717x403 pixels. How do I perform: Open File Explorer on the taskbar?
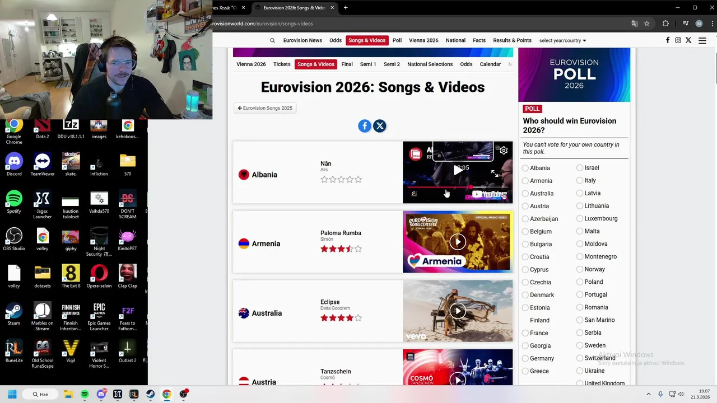pos(68,394)
